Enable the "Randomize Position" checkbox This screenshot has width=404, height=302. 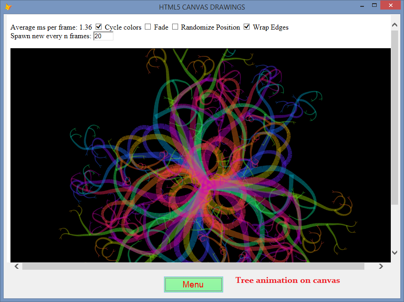click(x=175, y=27)
